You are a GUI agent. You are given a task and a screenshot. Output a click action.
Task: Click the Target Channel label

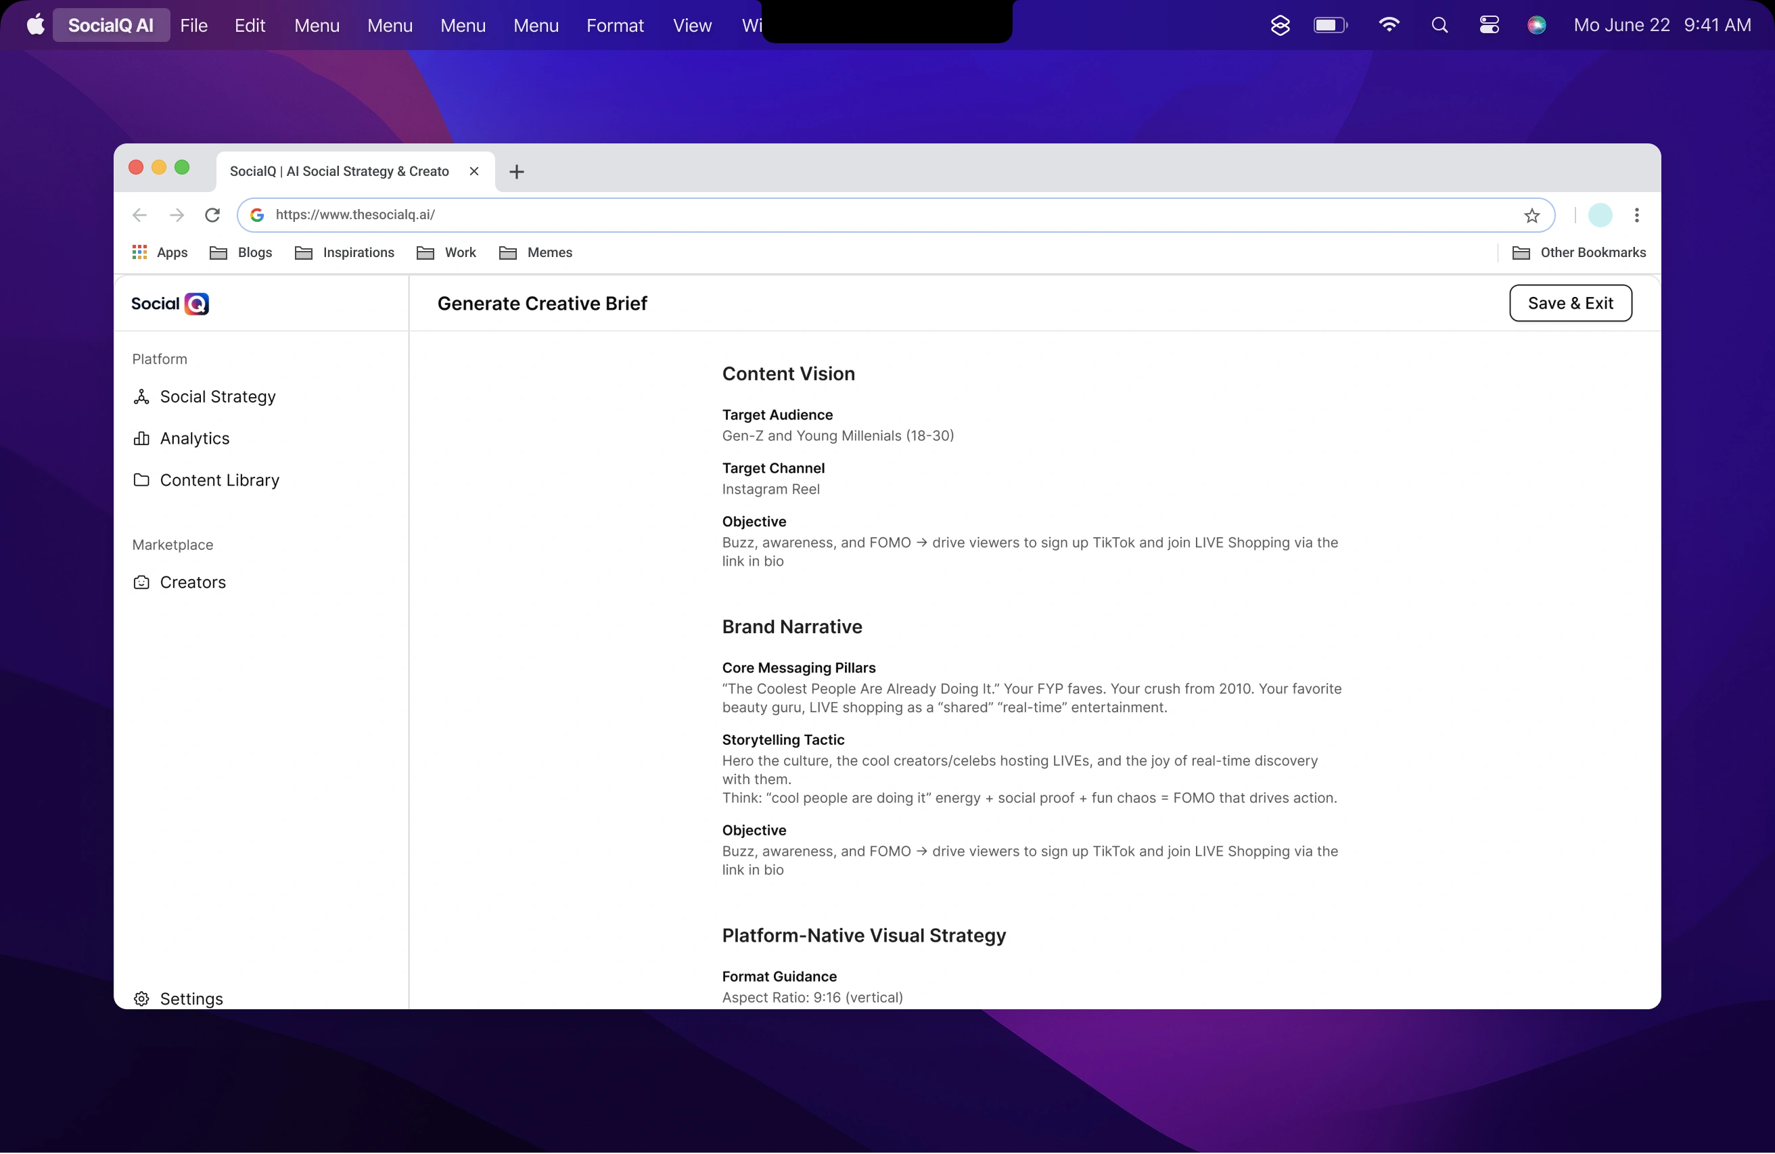773,469
